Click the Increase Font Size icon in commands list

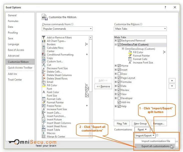tap(44, 109)
